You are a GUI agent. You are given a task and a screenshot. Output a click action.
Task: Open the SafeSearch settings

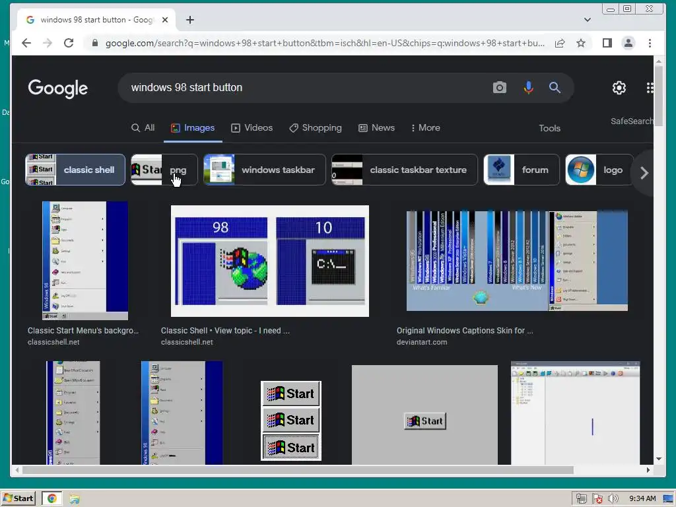coord(632,121)
